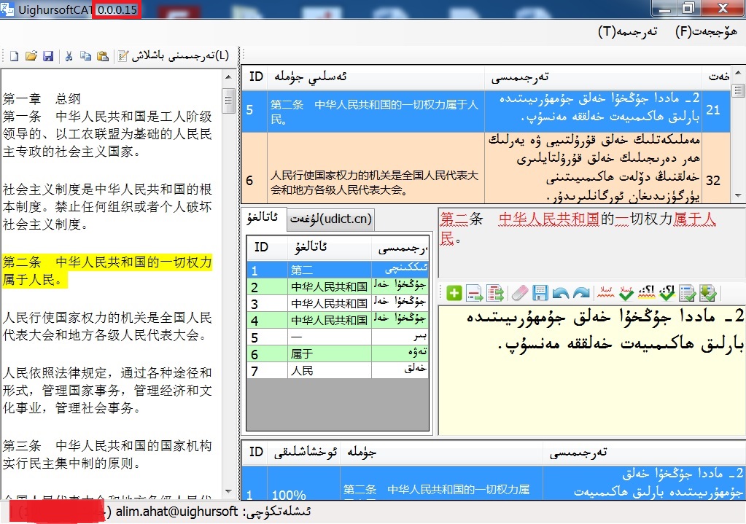This screenshot has width=746, height=524.
Task: Paste with the clipboard icon
Action: point(102,56)
